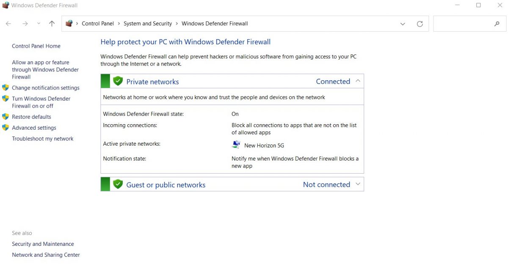Click Restore defaults link
The width and height of the screenshot is (508, 264).
pos(31,117)
